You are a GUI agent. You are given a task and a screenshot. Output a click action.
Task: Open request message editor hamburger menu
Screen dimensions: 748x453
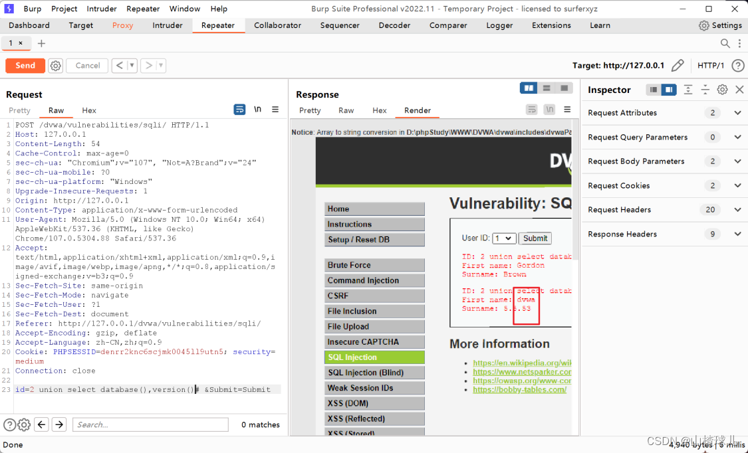(275, 109)
